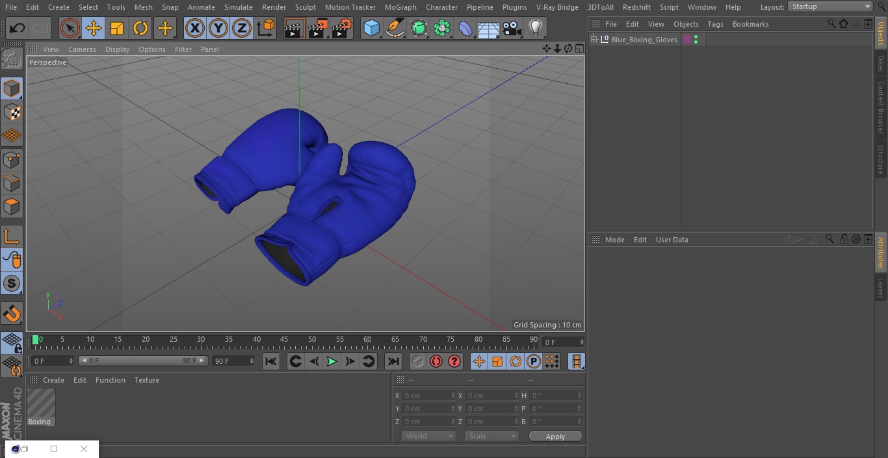Add a Subdivision Surface generator
Viewport: 888px width, 458px height.
pos(419,28)
